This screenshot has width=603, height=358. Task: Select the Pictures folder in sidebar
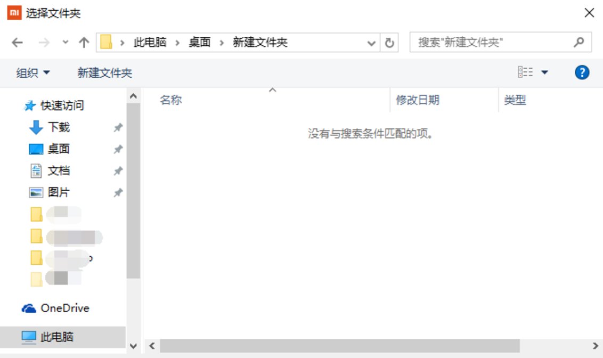point(56,192)
